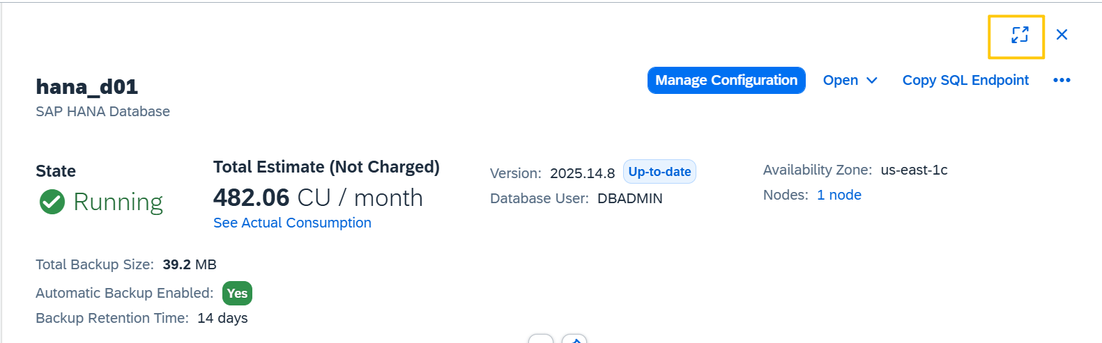Click the 14 days retention value
This screenshot has width=1102, height=343.
click(222, 318)
